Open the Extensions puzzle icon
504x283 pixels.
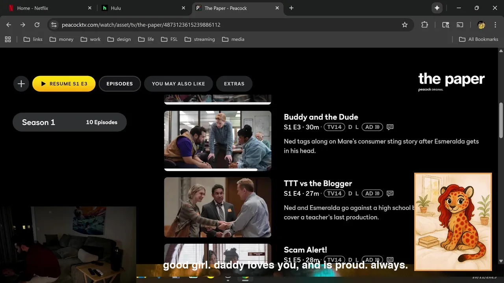(424, 25)
